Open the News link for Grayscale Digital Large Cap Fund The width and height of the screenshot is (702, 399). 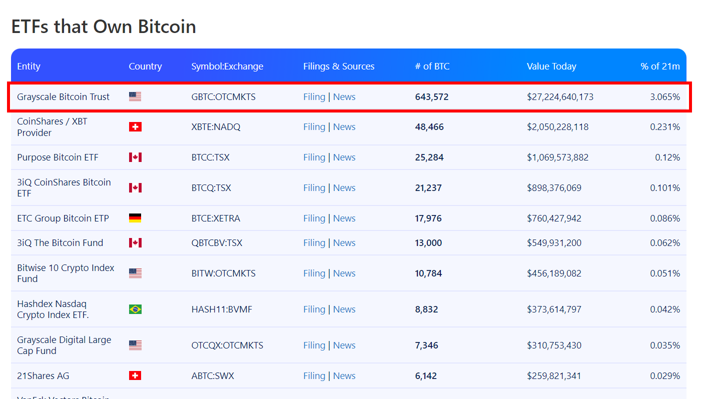344,345
